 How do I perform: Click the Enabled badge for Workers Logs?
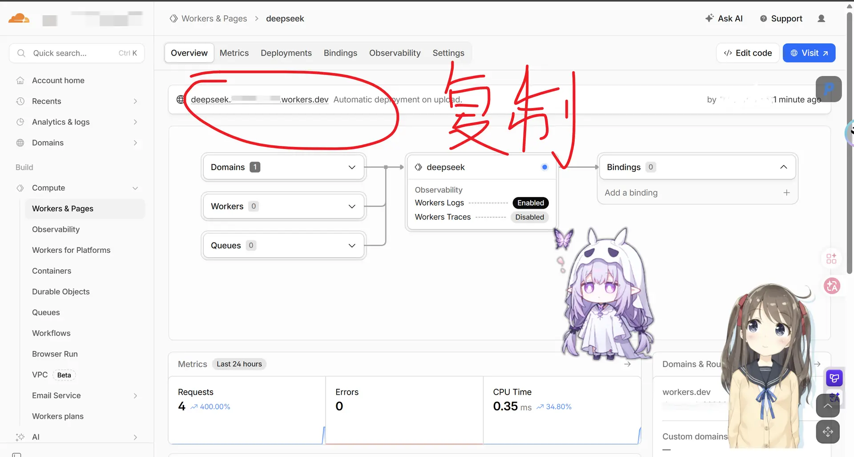click(x=531, y=203)
